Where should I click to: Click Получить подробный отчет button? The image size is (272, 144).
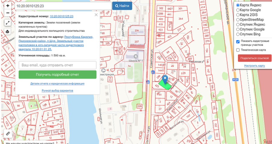pos(58,74)
